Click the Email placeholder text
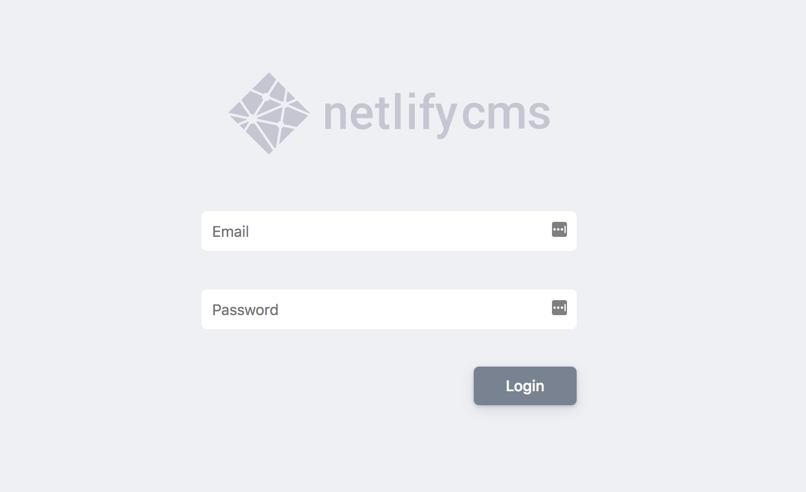This screenshot has height=492, width=806. tap(230, 232)
